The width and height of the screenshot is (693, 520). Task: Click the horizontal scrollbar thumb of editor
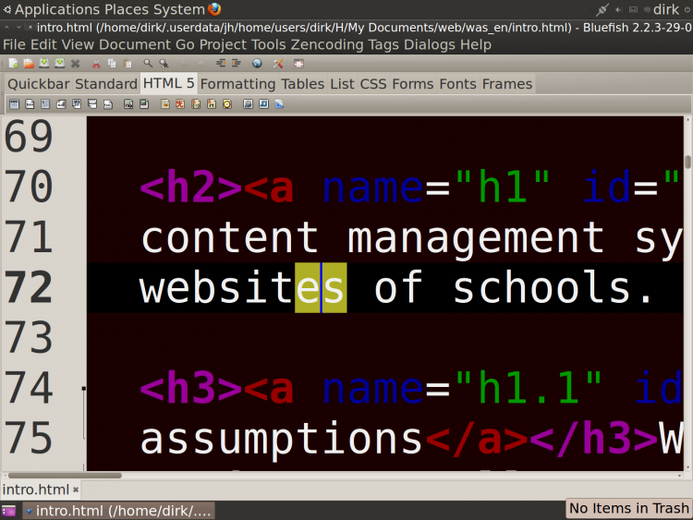[x=65, y=476]
